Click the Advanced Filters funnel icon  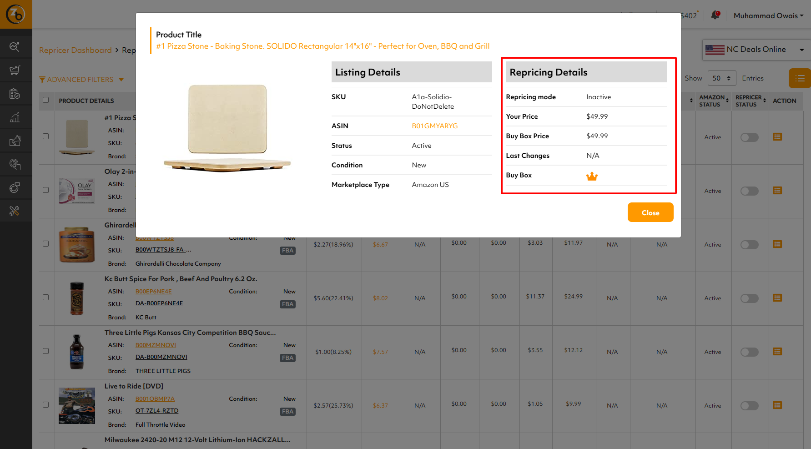click(42, 80)
